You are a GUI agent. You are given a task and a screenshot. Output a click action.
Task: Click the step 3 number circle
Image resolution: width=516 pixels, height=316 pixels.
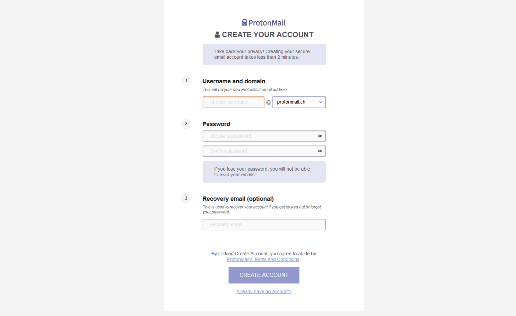click(x=186, y=198)
